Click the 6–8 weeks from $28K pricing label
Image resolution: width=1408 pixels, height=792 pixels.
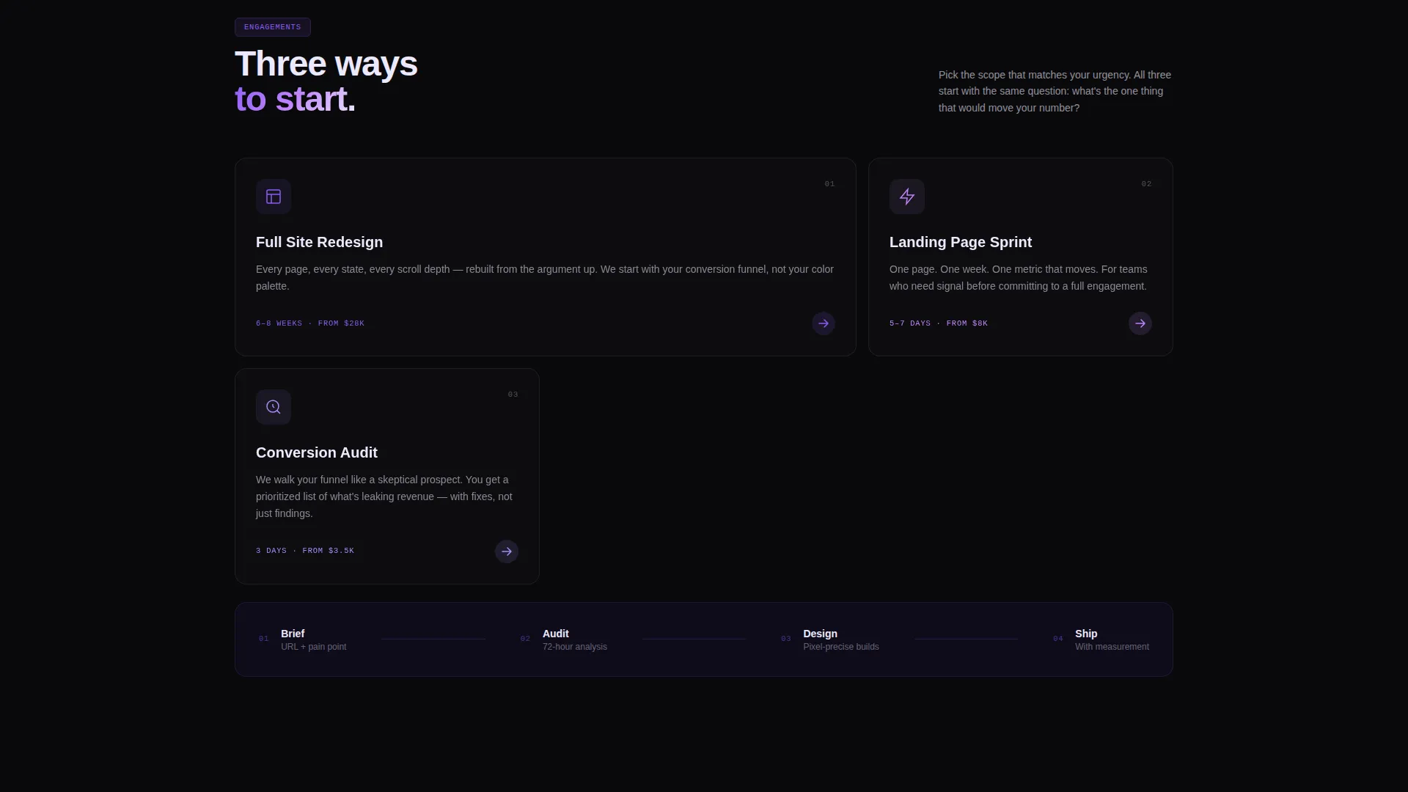point(310,323)
